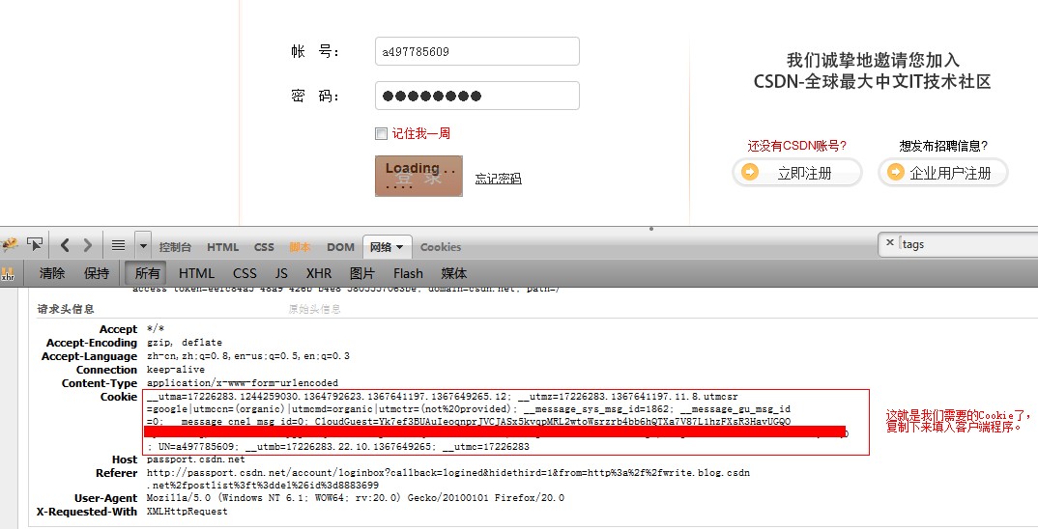Click the xhr icon in filter bar
This screenshot has height=529, width=1038.
(8, 274)
